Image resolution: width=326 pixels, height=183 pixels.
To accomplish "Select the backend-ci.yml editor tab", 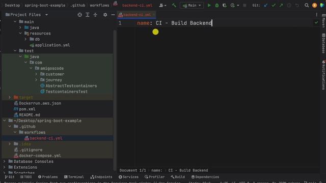I will pos(137,15).
